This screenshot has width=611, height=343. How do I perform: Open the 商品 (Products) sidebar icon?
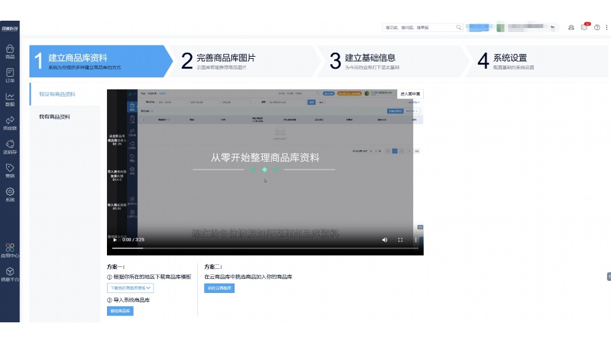pos(10,51)
